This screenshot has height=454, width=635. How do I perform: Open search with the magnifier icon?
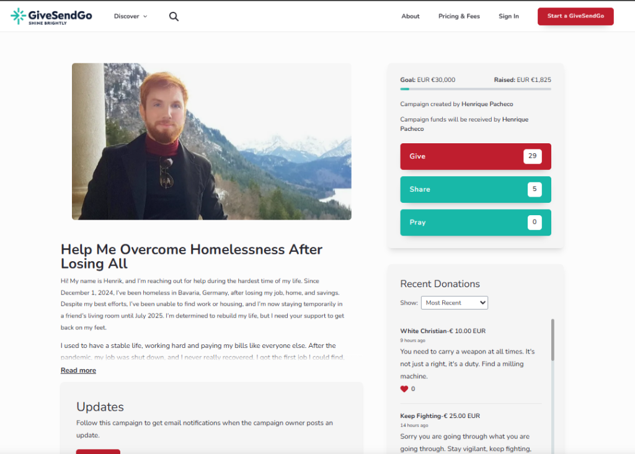174,17
